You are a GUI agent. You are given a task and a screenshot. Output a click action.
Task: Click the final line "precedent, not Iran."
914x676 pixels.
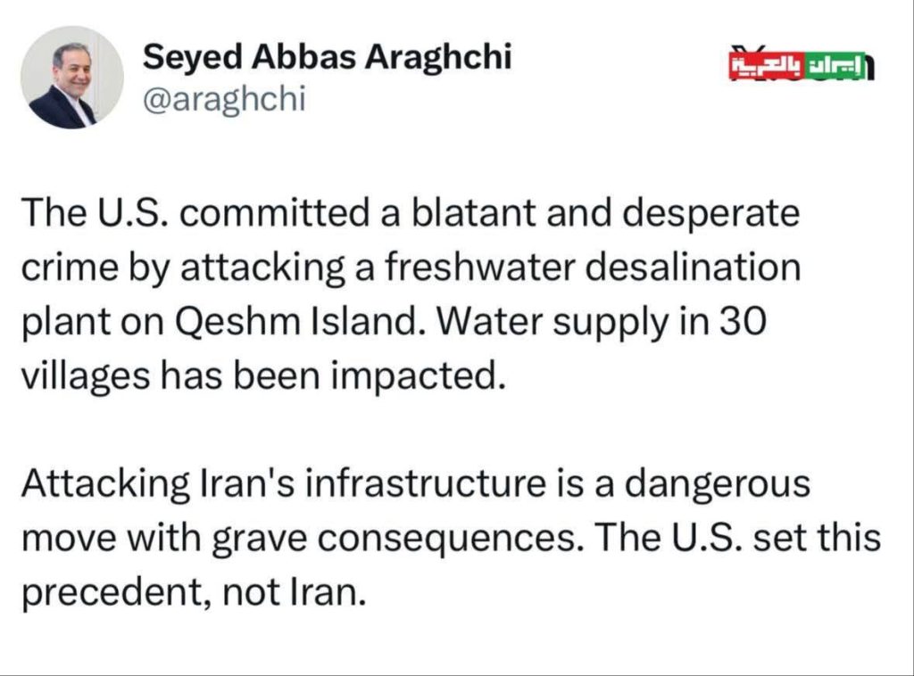(x=194, y=592)
